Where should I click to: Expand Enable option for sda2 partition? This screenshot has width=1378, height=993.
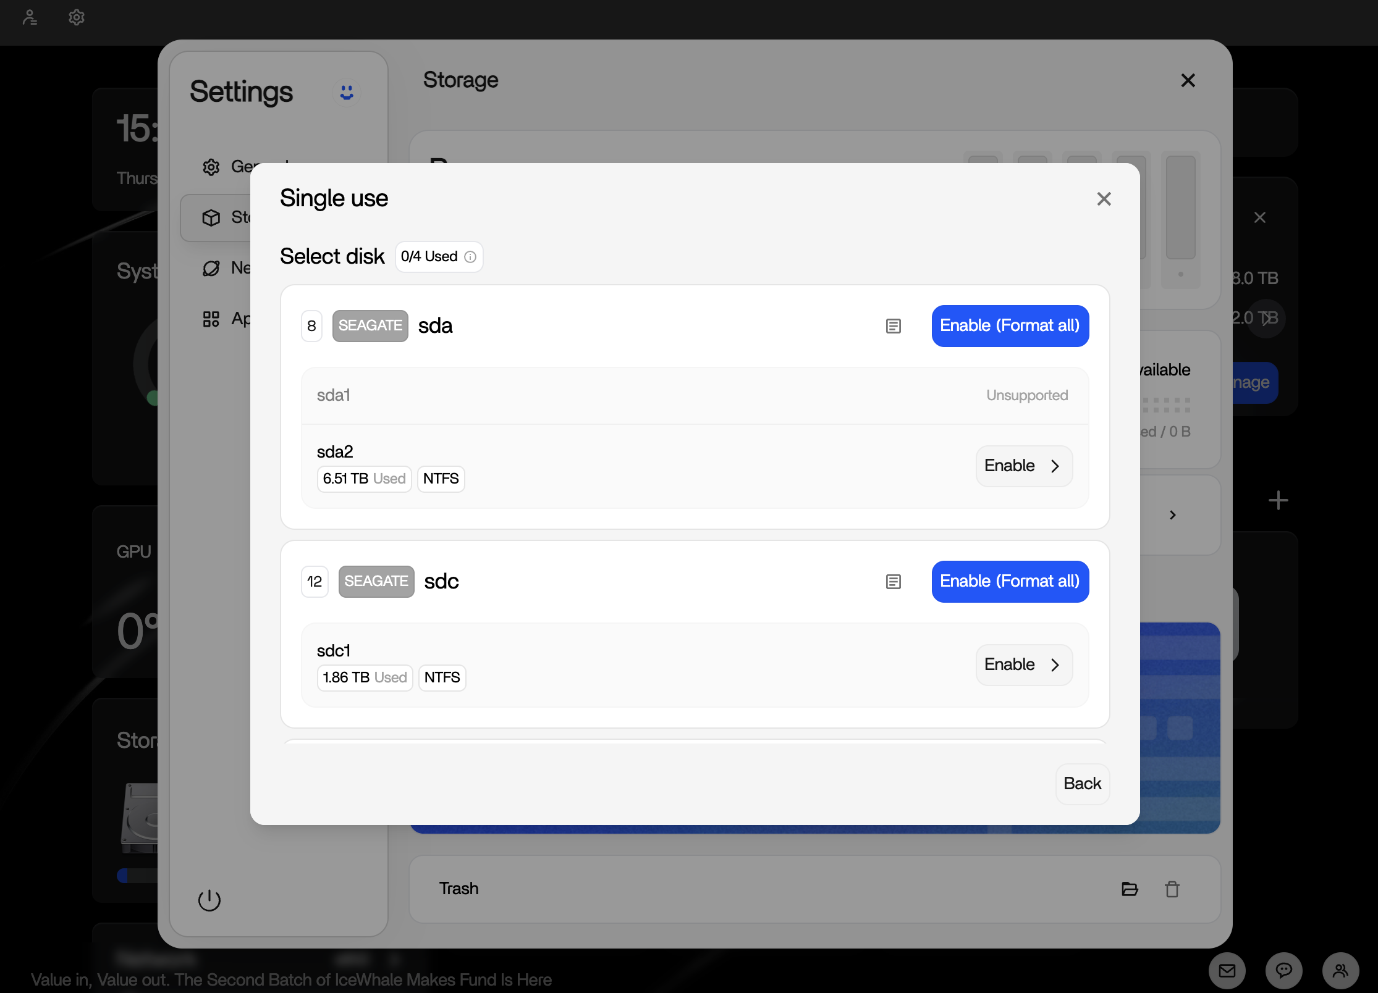click(1024, 466)
